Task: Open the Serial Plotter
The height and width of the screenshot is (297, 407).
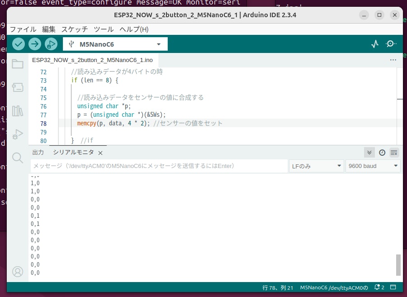Action: [x=374, y=44]
